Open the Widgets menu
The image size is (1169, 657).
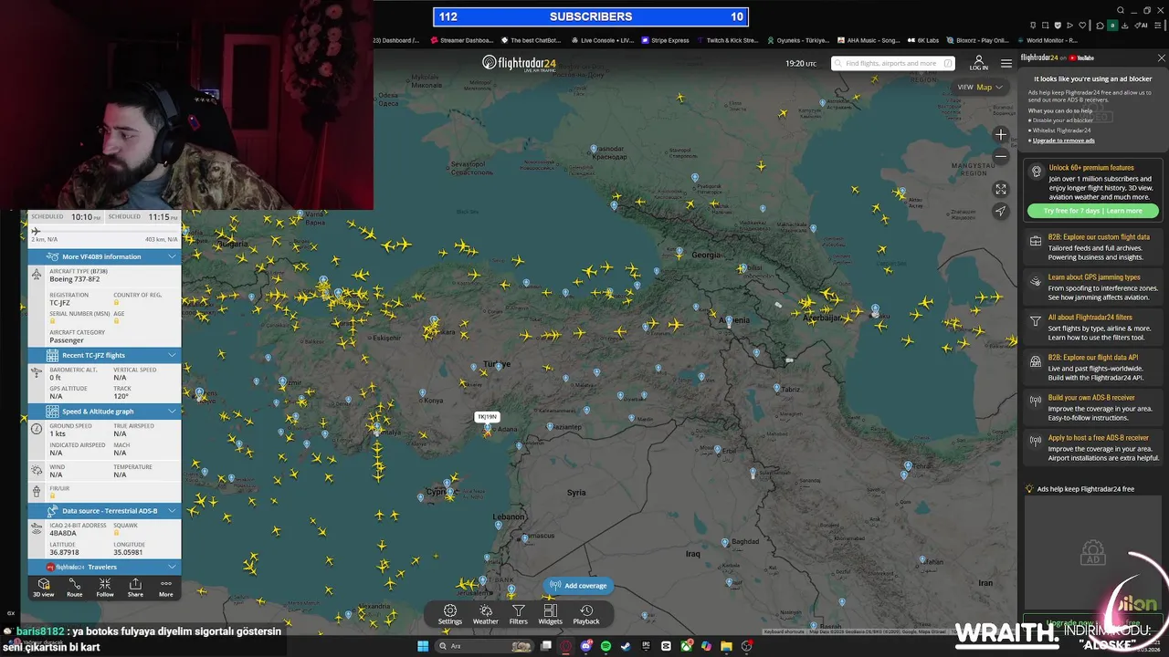(550, 615)
